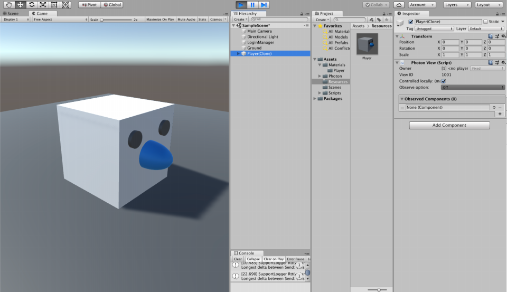Click the Hierarchy search field
Viewport: 507px width, 292px height.
tap(279, 20)
